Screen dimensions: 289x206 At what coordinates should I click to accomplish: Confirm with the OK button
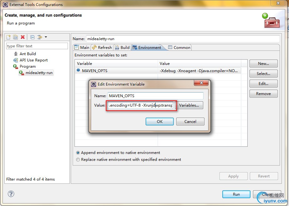pyautogui.click(x=160, y=121)
